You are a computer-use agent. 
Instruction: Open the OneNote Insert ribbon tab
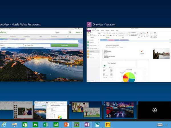click(x=98, y=31)
